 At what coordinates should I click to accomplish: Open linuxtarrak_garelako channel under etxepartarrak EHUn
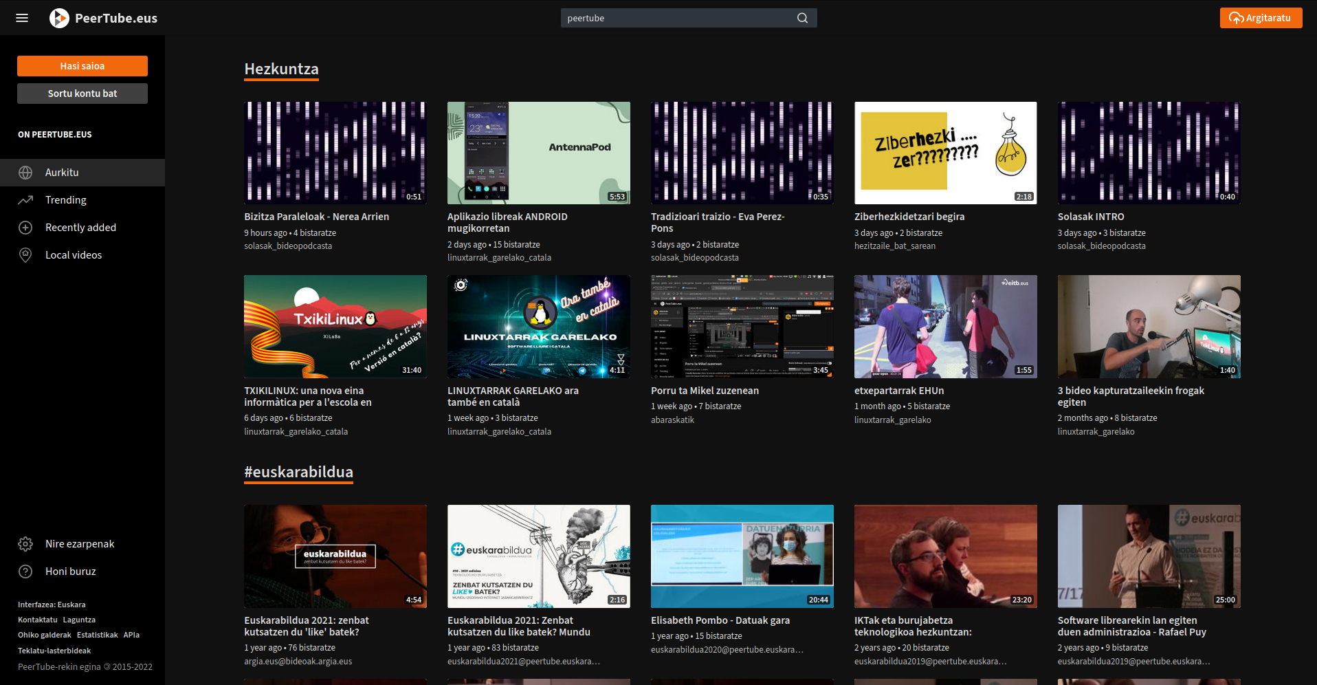(x=892, y=420)
